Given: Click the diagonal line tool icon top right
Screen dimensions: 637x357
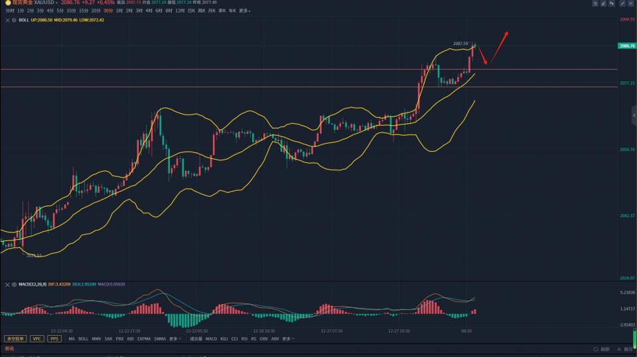Looking at the screenshot, I should point(623,3).
